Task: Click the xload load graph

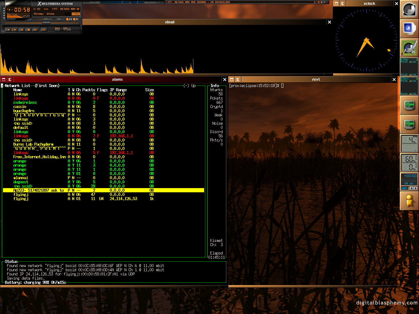Action: [x=166, y=49]
